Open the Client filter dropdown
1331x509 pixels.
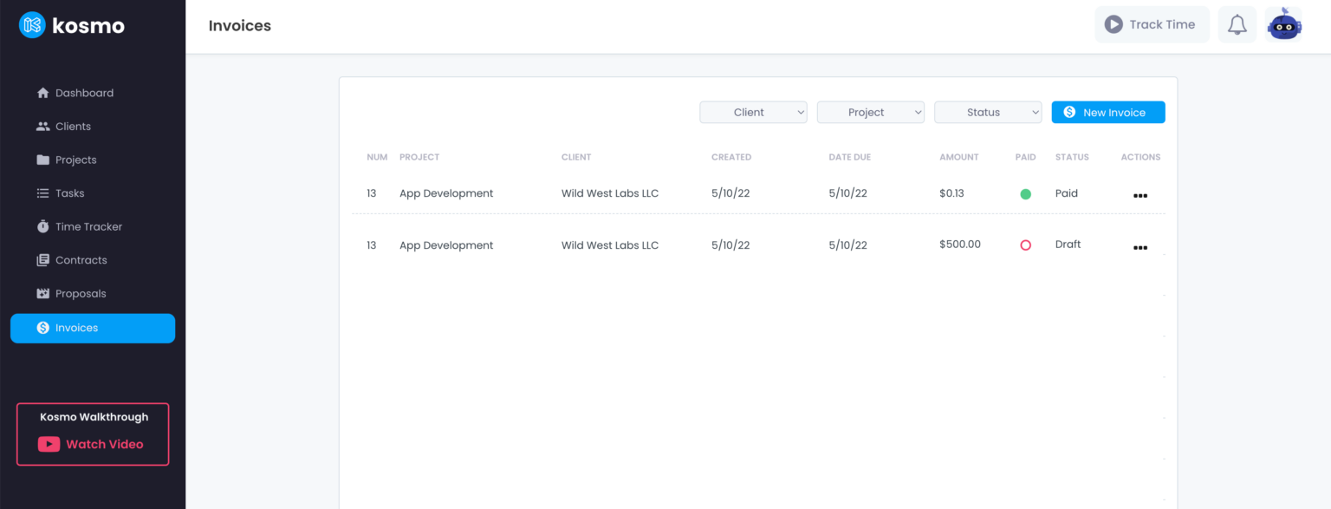tap(752, 112)
